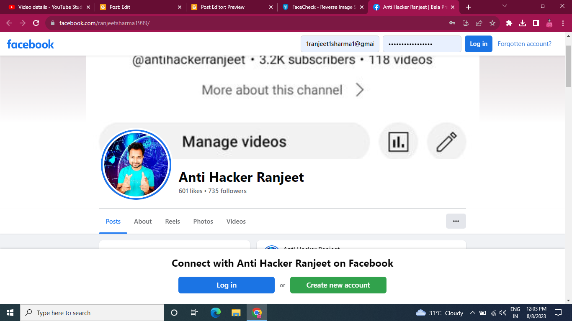This screenshot has height=321, width=572.
Task: Open weather widget 31°C Cloudy
Action: click(440, 313)
